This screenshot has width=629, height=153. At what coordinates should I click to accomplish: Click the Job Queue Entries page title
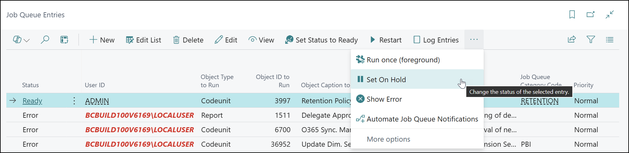tap(35, 15)
